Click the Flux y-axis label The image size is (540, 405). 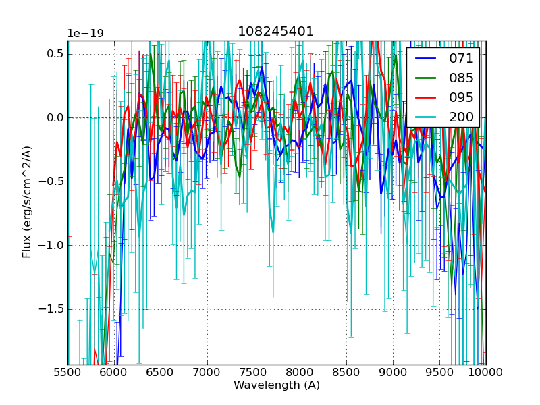pos(27,202)
